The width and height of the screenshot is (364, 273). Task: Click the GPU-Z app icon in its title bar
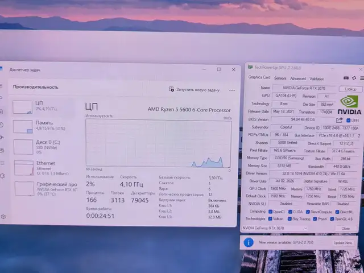tap(250, 67)
